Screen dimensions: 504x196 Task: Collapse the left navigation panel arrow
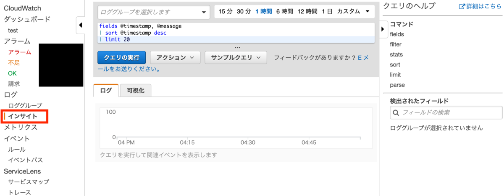coord(81,26)
